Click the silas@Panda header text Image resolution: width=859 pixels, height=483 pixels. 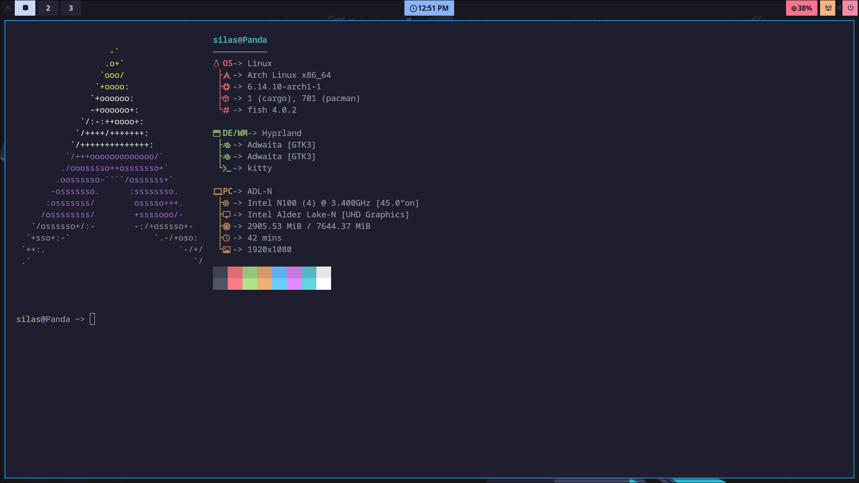point(240,40)
